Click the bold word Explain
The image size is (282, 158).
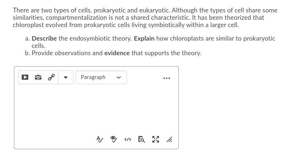pyautogui.click(x=144, y=38)
